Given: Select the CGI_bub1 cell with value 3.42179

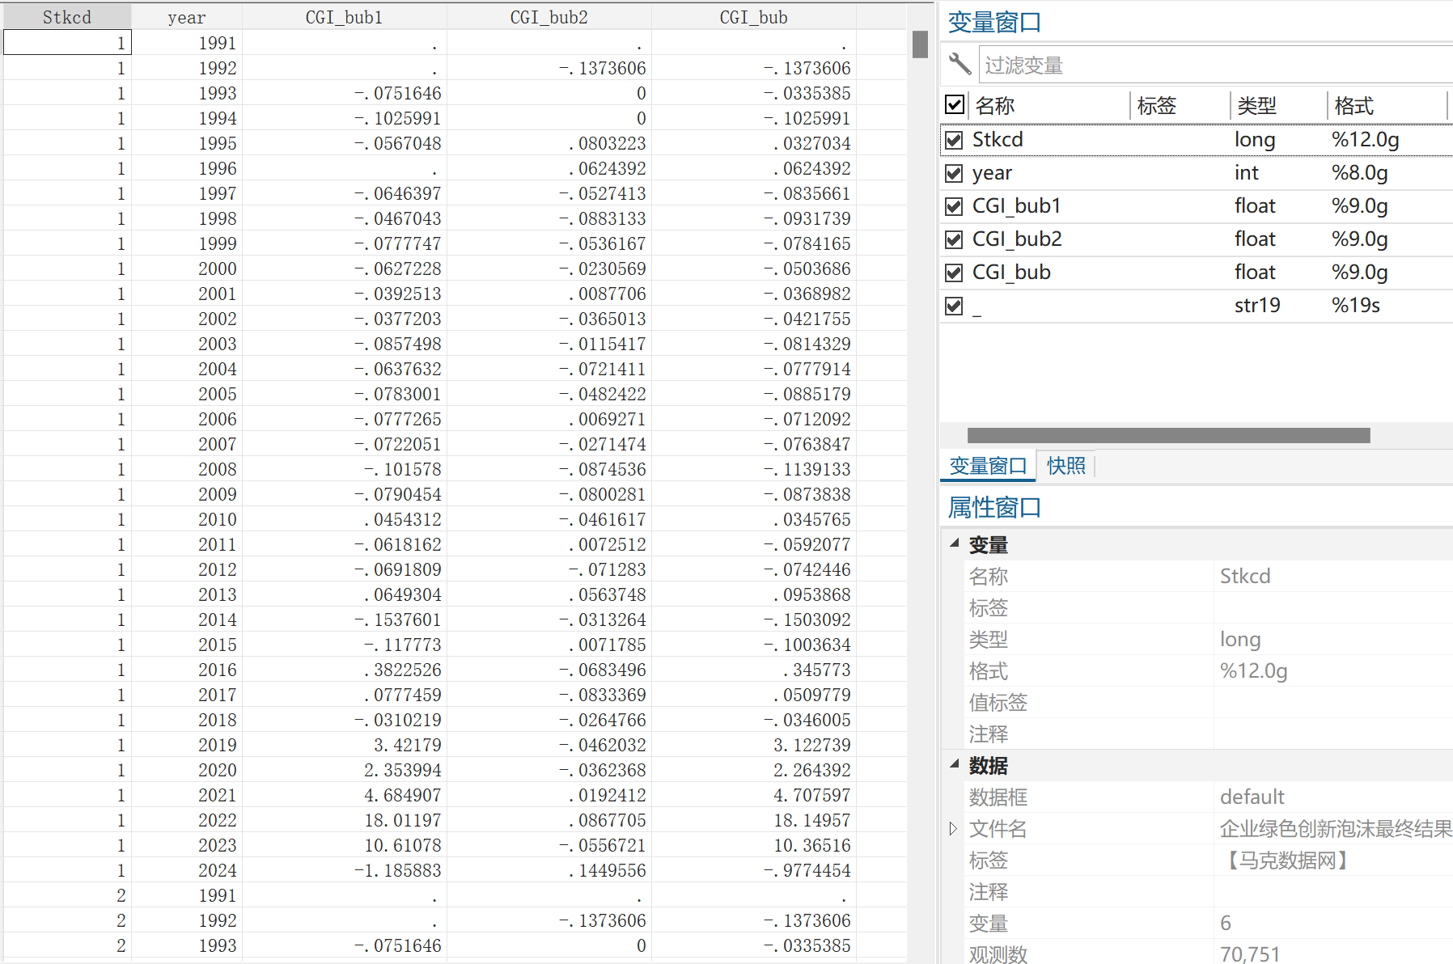Looking at the screenshot, I should [x=344, y=745].
